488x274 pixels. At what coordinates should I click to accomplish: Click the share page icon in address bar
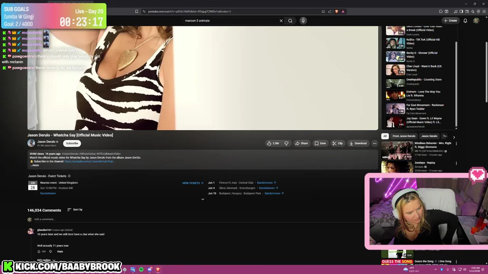pyautogui.click(x=330, y=11)
